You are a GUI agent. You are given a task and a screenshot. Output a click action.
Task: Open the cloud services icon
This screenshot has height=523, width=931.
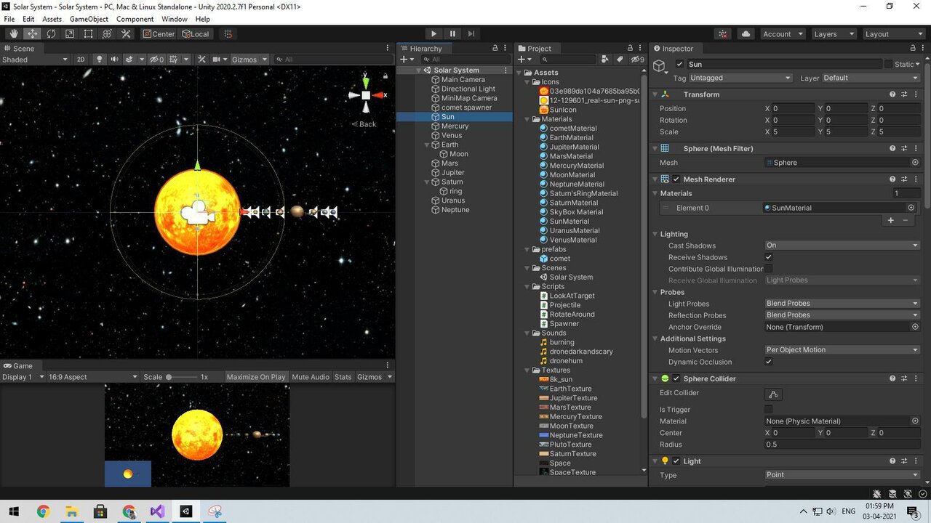746,34
